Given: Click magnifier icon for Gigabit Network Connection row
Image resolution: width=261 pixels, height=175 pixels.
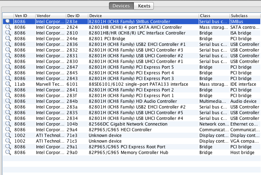Looking at the screenshot, I should click(x=8, y=124).
